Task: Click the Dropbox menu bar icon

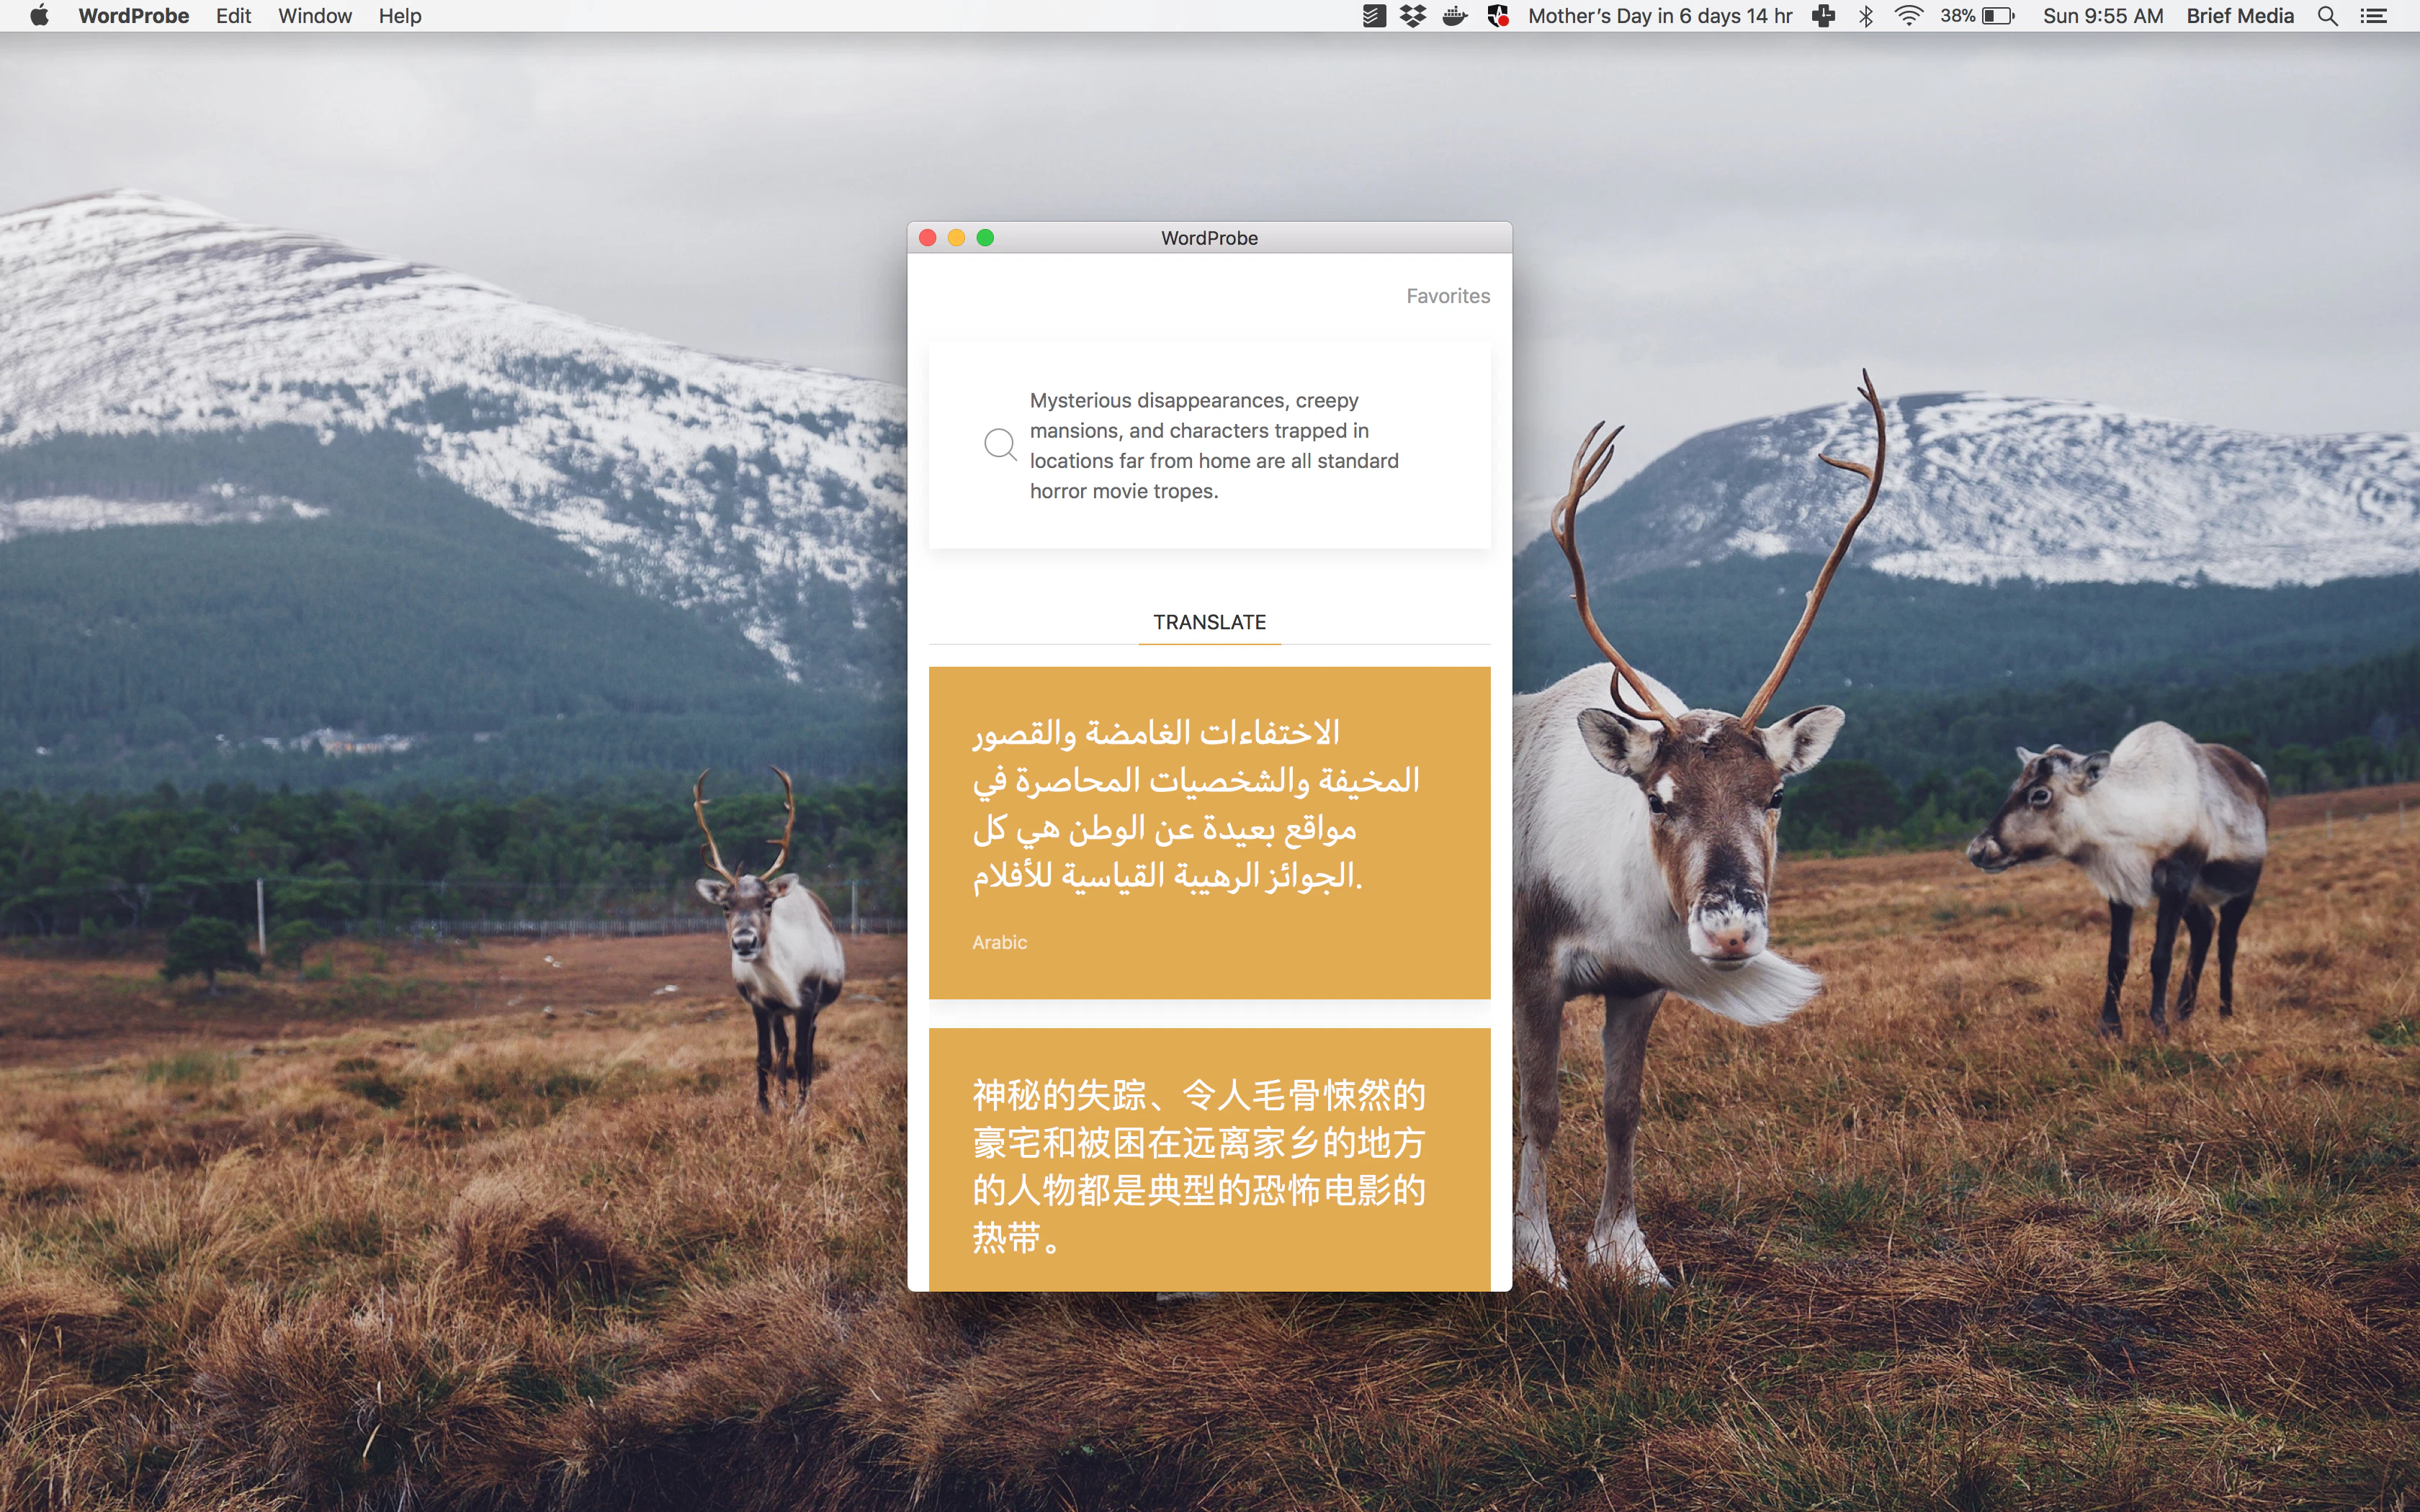Action: coord(1412,15)
